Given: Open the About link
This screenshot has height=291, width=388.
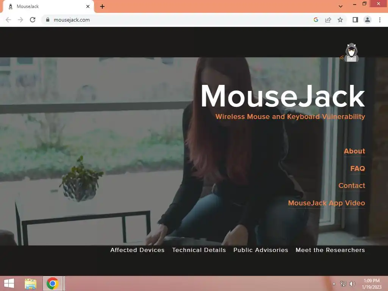Looking at the screenshot, I should (x=354, y=151).
